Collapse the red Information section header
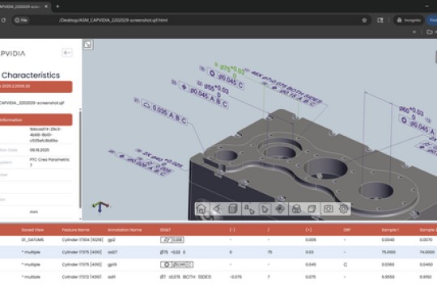 click(36, 120)
